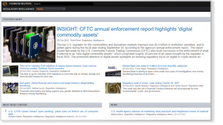The width and height of the screenshot is (223, 125).
Task: Click the Regulatory Intelligence News category link
Action: tap(159, 114)
